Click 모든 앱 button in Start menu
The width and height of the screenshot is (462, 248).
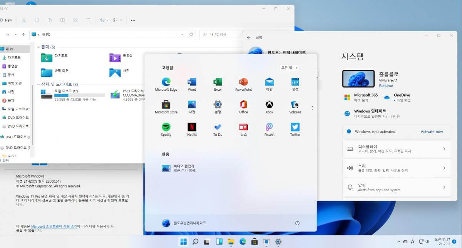[290, 68]
